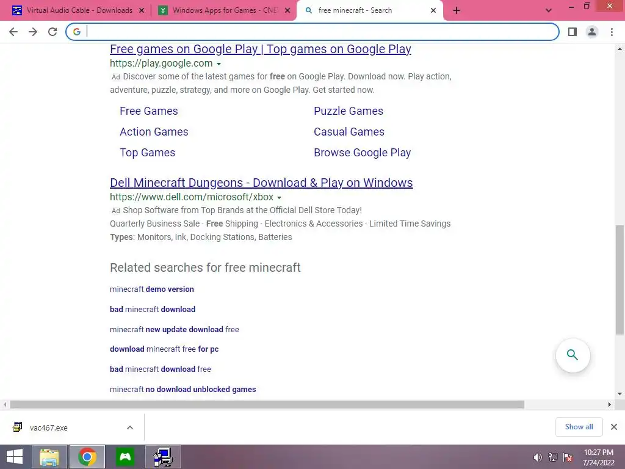
Task: Open the tab search chevron
Action: coord(549,10)
